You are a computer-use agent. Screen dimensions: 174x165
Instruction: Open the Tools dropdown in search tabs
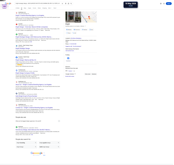point(55,8)
